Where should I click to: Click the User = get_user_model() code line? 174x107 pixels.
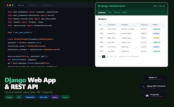click(20, 32)
